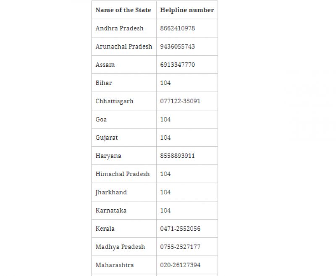
Task: Select the Goa state cell
Action: [101, 120]
